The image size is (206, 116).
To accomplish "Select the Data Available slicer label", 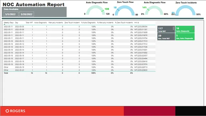I will click(11, 9).
